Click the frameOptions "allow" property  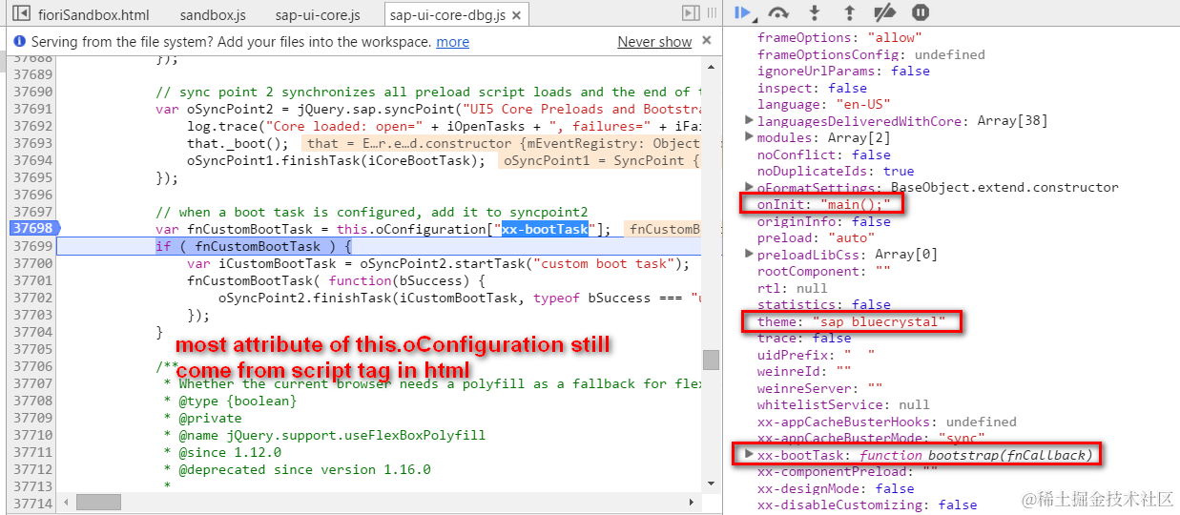[839, 37]
